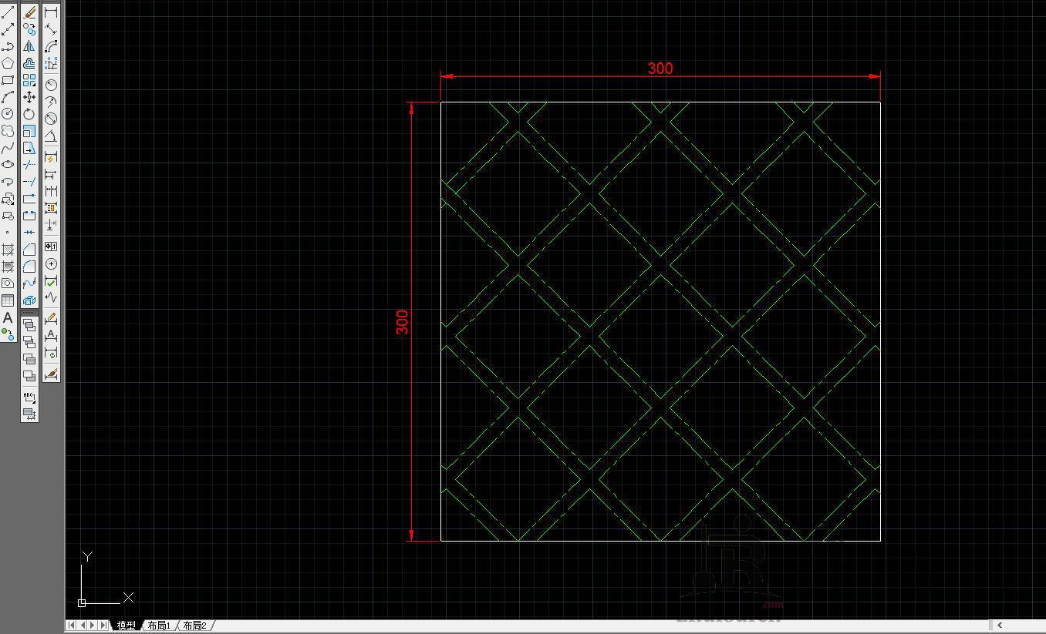This screenshot has height=634, width=1046.
Task: Select the Linear dimension tool
Action: (x=51, y=12)
